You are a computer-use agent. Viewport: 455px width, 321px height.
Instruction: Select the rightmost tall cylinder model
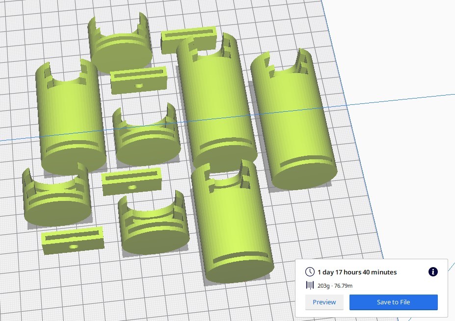[294, 123]
